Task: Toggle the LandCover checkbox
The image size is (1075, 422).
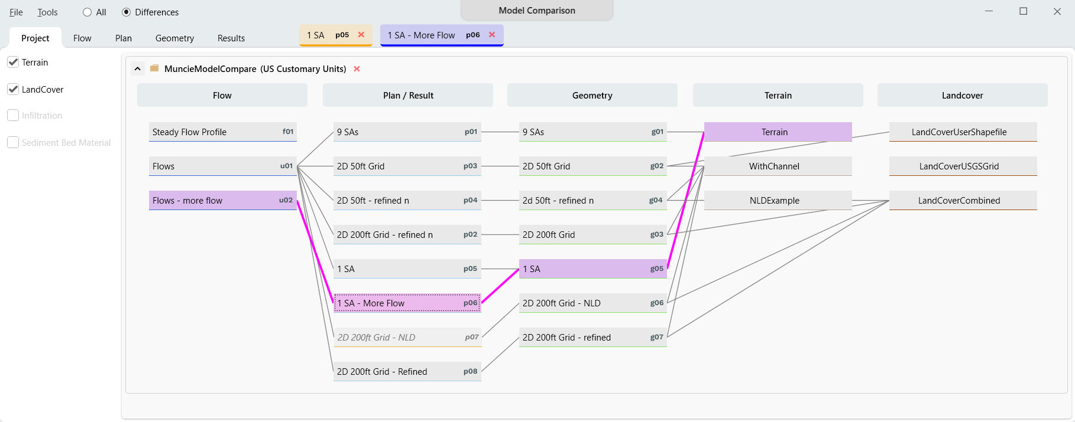Action: [13, 89]
